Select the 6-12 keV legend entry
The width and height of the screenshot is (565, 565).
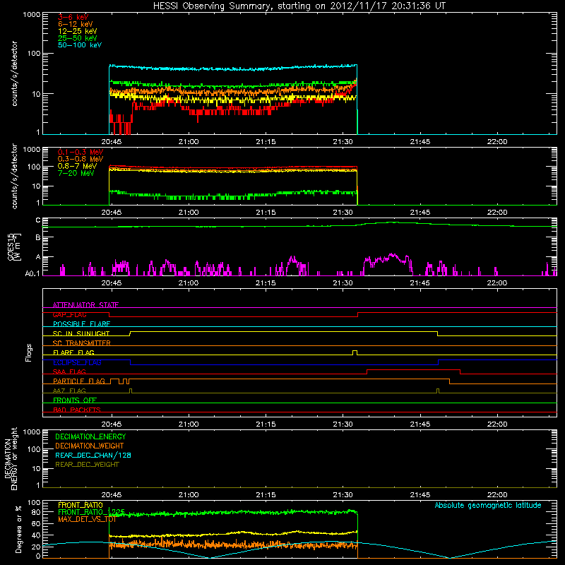point(75,24)
